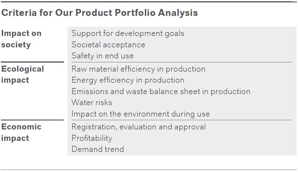Click the word society in left column

16,45
